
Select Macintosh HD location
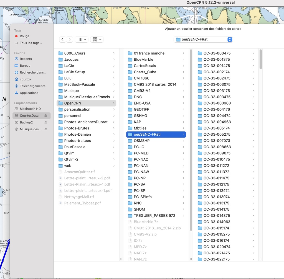(x=30, y=109)
